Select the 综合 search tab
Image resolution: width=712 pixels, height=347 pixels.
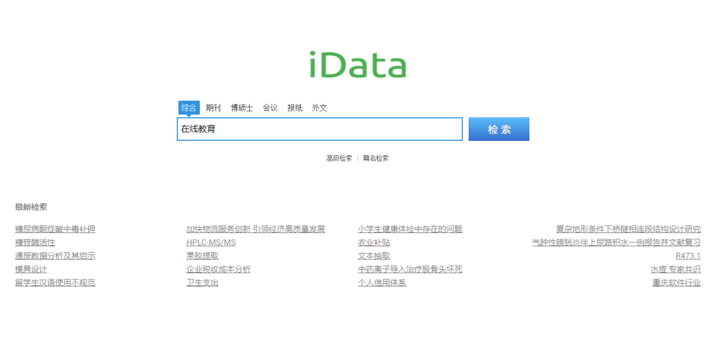(189, 107)
